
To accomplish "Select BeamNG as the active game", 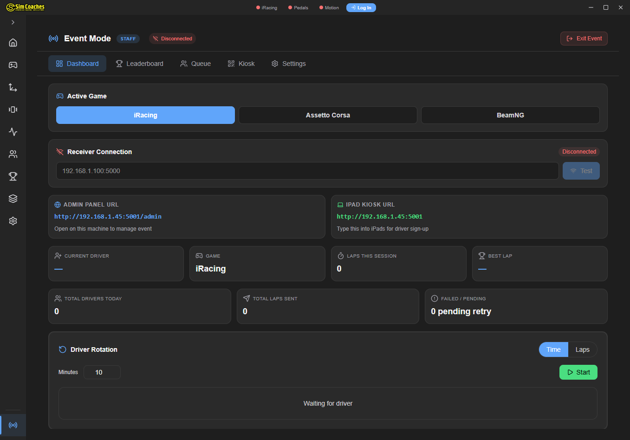I will pyautogui.click(x=510, y=115).
